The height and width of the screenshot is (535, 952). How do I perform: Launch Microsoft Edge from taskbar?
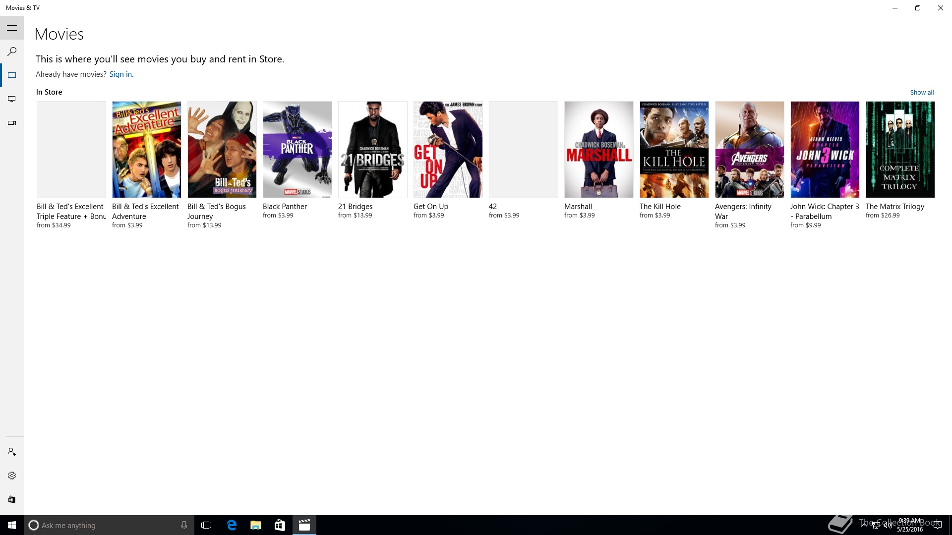[x=232, y=525]
